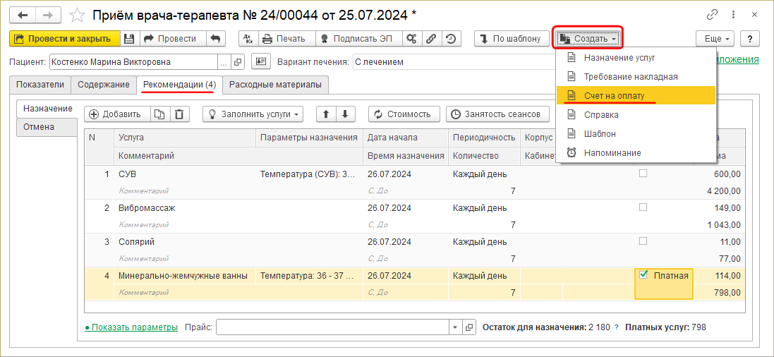The image size is (774, 357).
Task: Click the Добавить button
Action: click(x=117, y=114)
